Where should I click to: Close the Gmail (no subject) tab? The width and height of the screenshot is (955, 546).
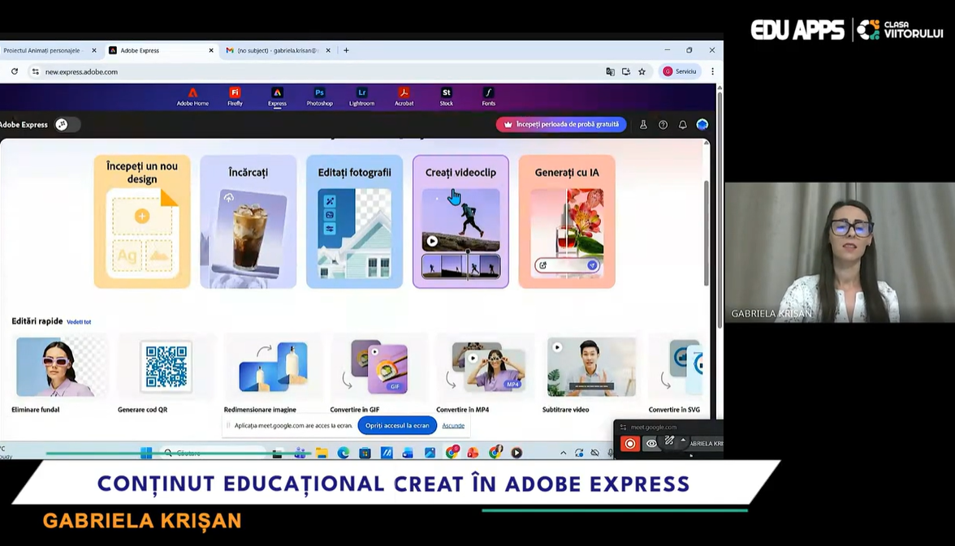(x=328, y=50)
